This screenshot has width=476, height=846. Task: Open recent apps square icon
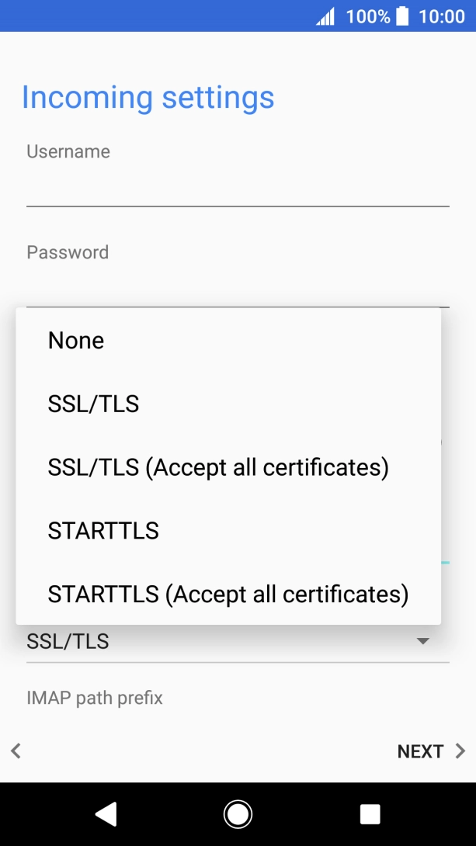pos(370,813)
